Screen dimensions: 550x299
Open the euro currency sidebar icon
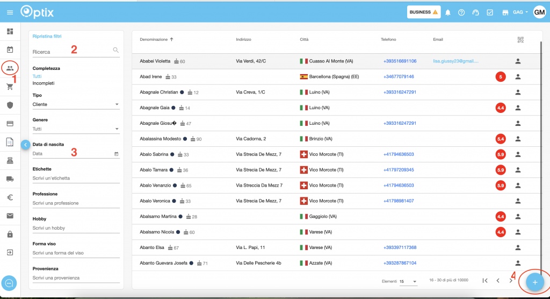click(x=10, y=197)
